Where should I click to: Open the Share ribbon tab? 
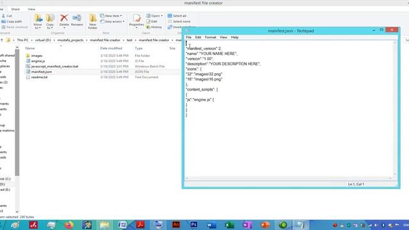[15, 9]
